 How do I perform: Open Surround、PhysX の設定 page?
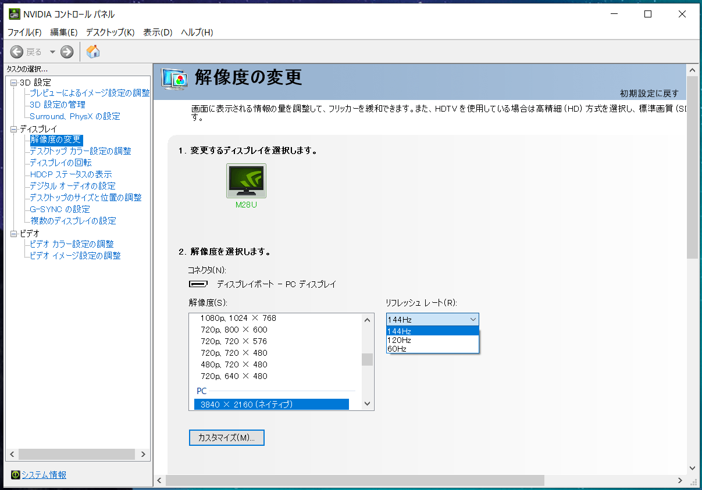click(75, 116)
